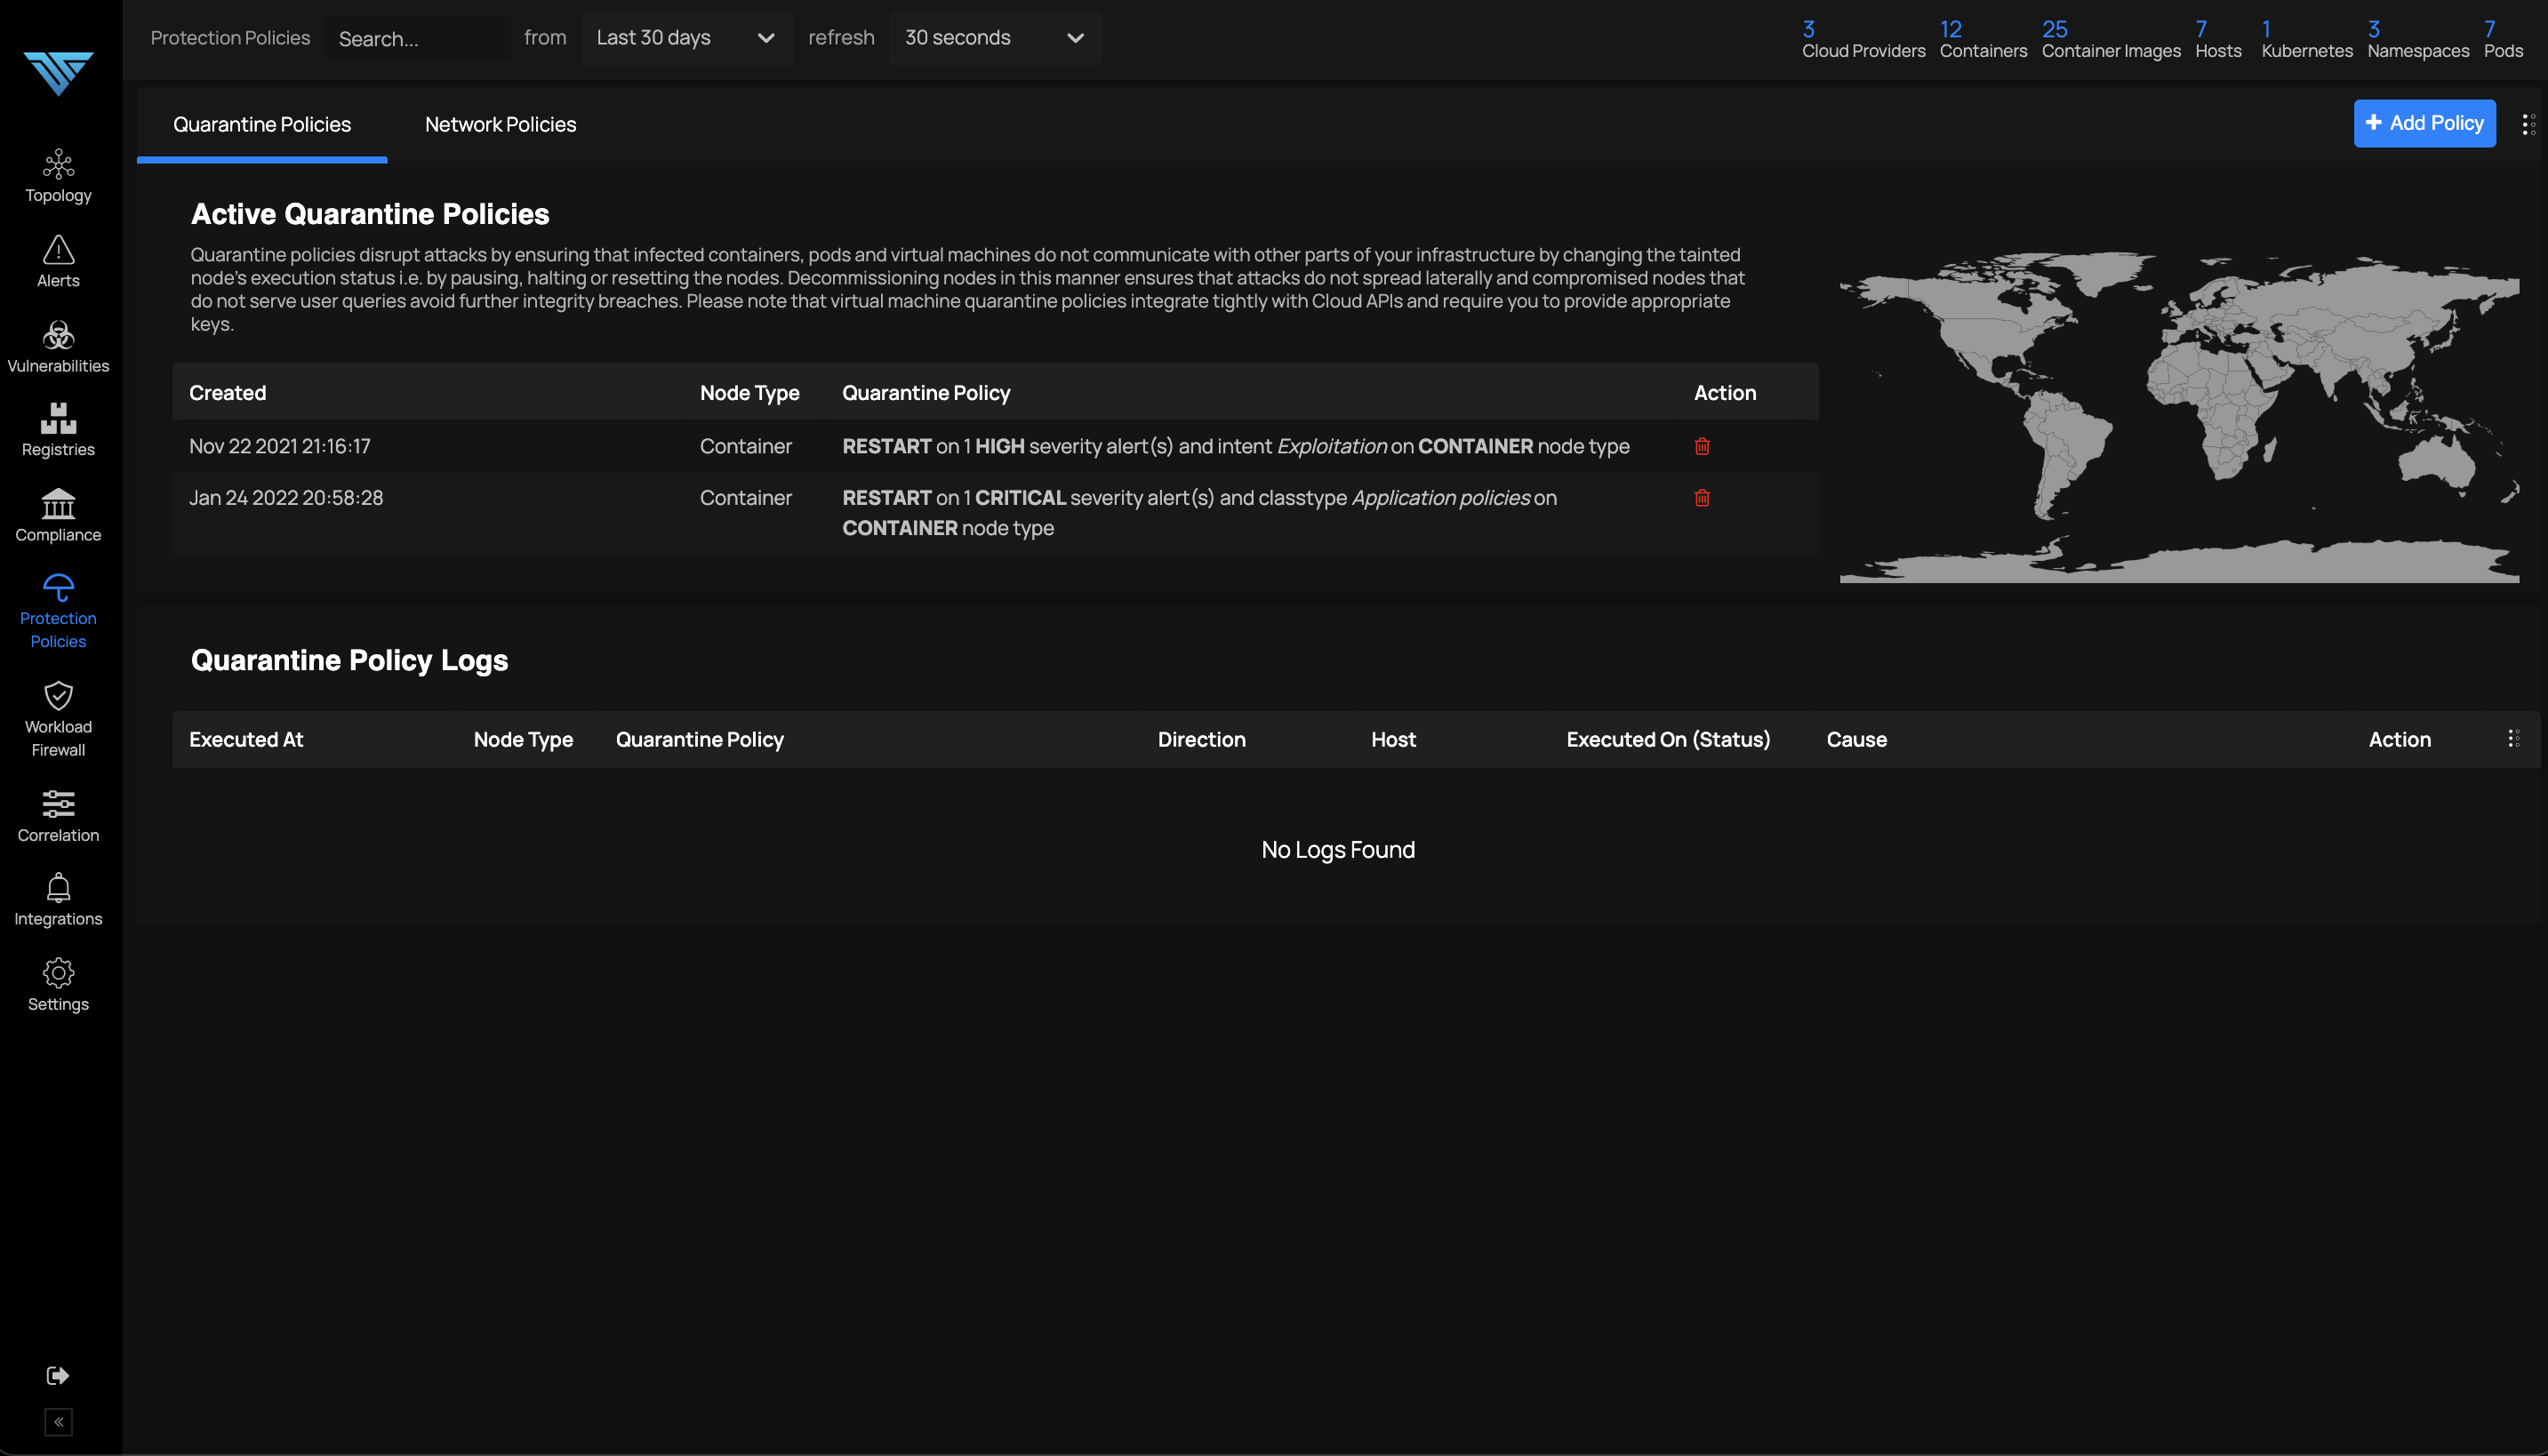Click the logout icon at sidebar bottom
2548x1456 pixels.
point(58,1375)
